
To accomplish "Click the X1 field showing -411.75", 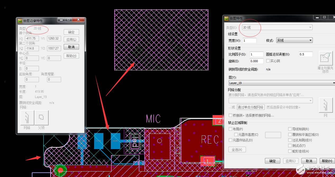I will coord(32,38).
